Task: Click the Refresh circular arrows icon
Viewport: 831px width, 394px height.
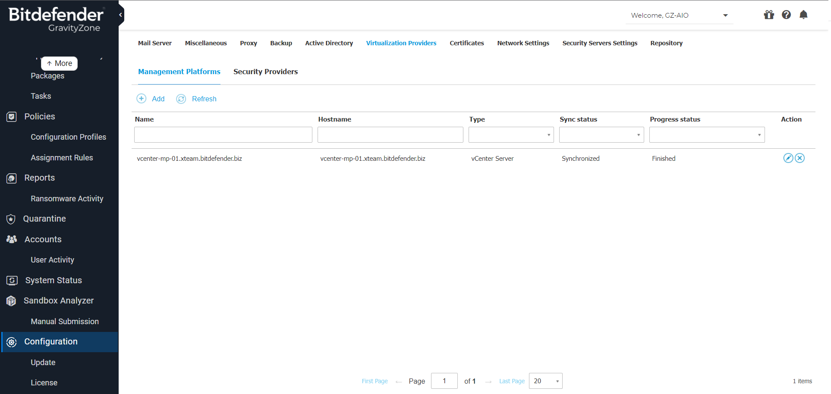Action: click(x=181, y=99)
